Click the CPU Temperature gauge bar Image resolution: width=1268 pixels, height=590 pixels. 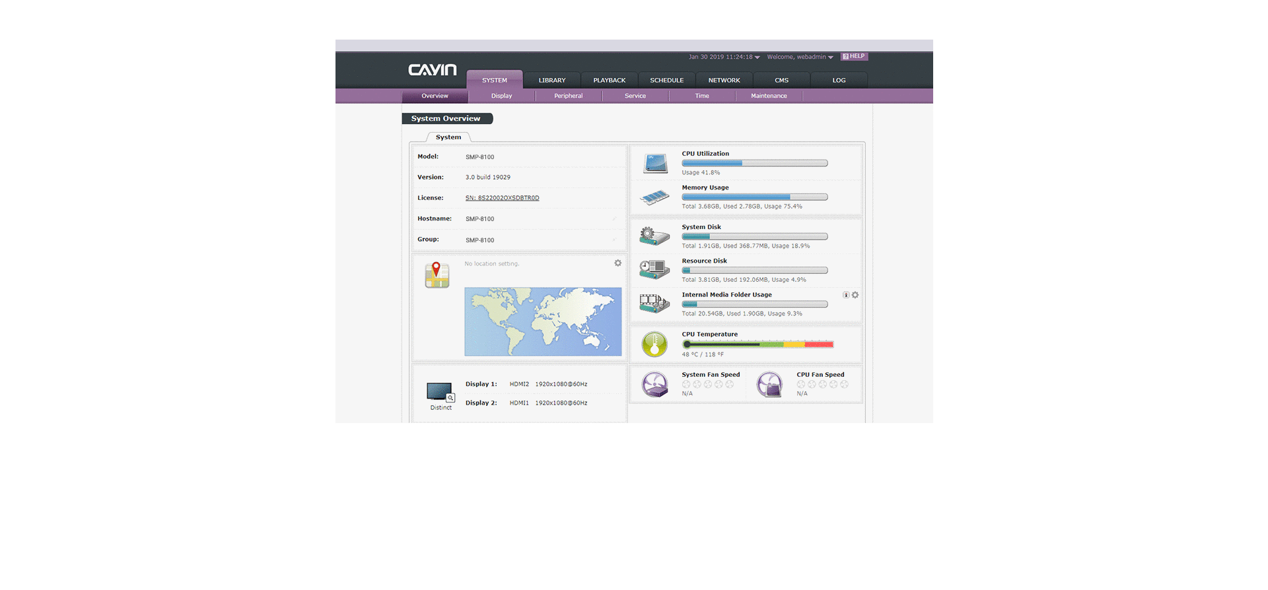pos(758,344)
